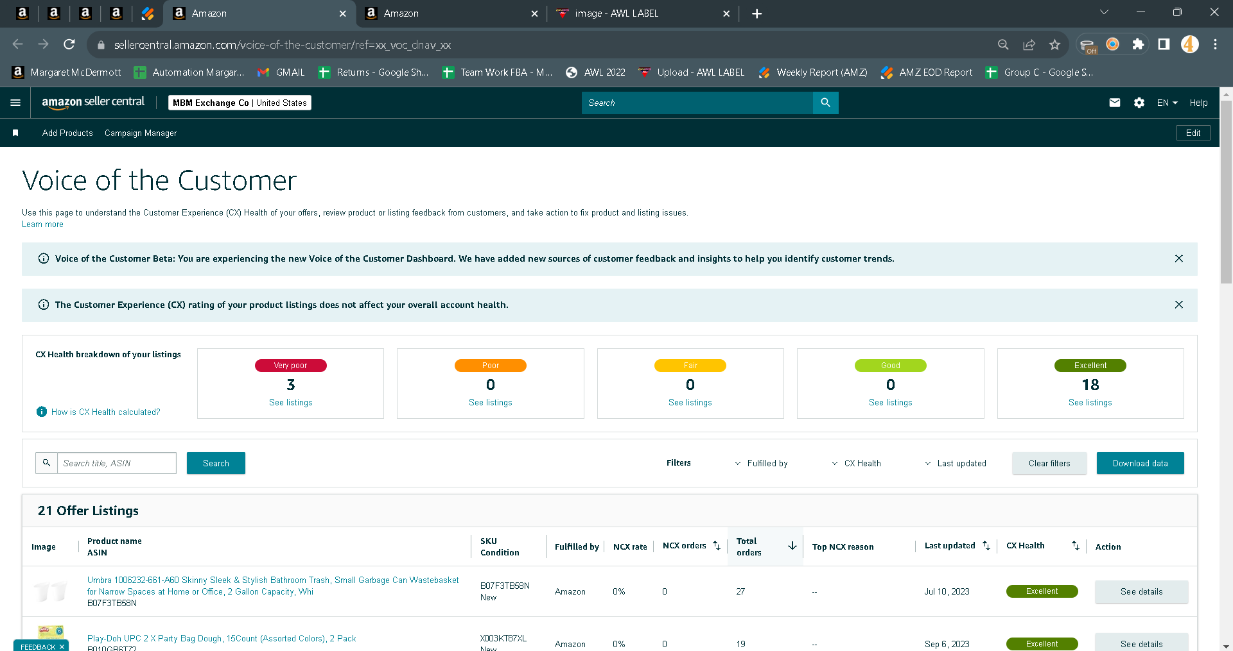Viewport: 1233px width, 651px height.
Task: See listings under Very poor
Action: pyautogui.click(x=290, y=402)
